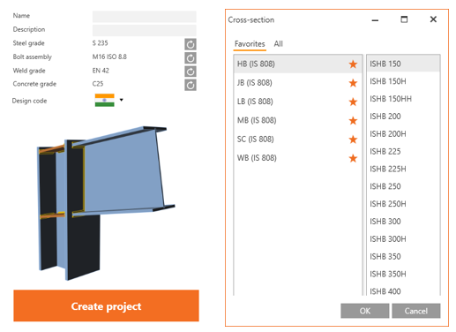Toggle the LB (IS 808) favorite star

coord(353,102)
